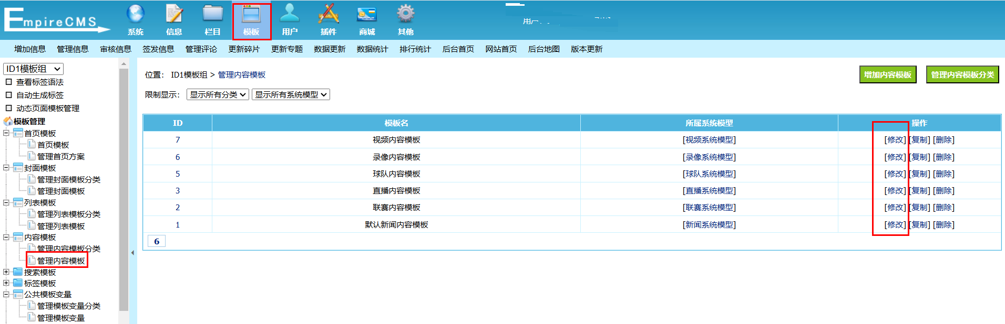This screenshot has width=1005, height=324.
Task: Open the 栏目 folder icon
Action: (213, 14)
